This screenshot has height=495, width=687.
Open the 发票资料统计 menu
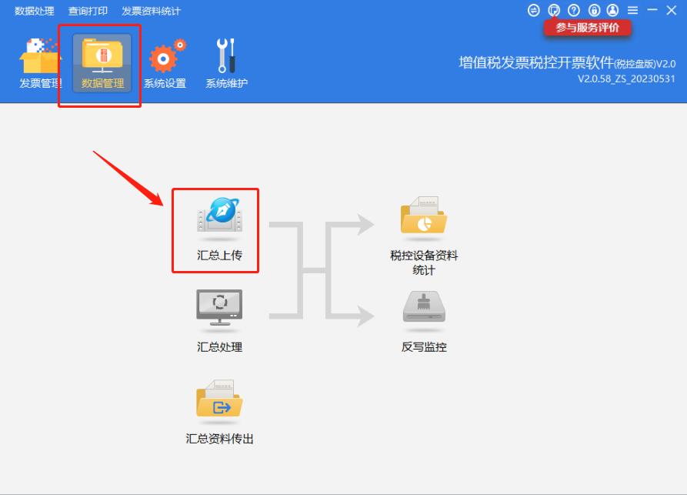tap(149, 10)
